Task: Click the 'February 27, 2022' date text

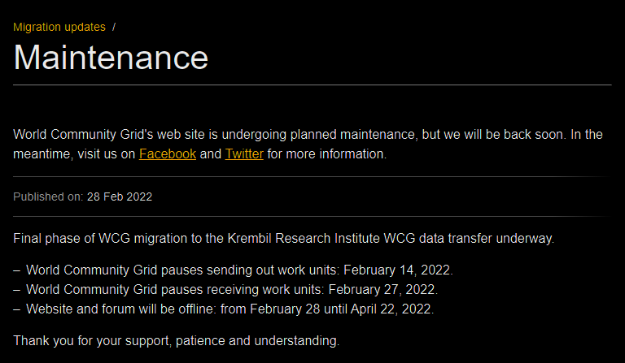Action: coord(382,289)
